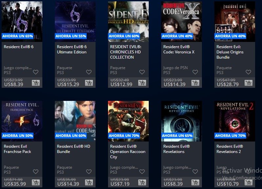The width and height of the screenshot is (262, 189).
Task: Select the Resident Evil Revelations cover art
Action: [x=182, y=121]
